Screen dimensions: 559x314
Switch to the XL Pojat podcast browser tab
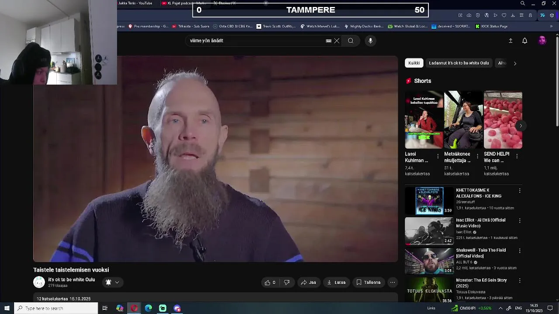pyautogui.click(x=183, y=3)
